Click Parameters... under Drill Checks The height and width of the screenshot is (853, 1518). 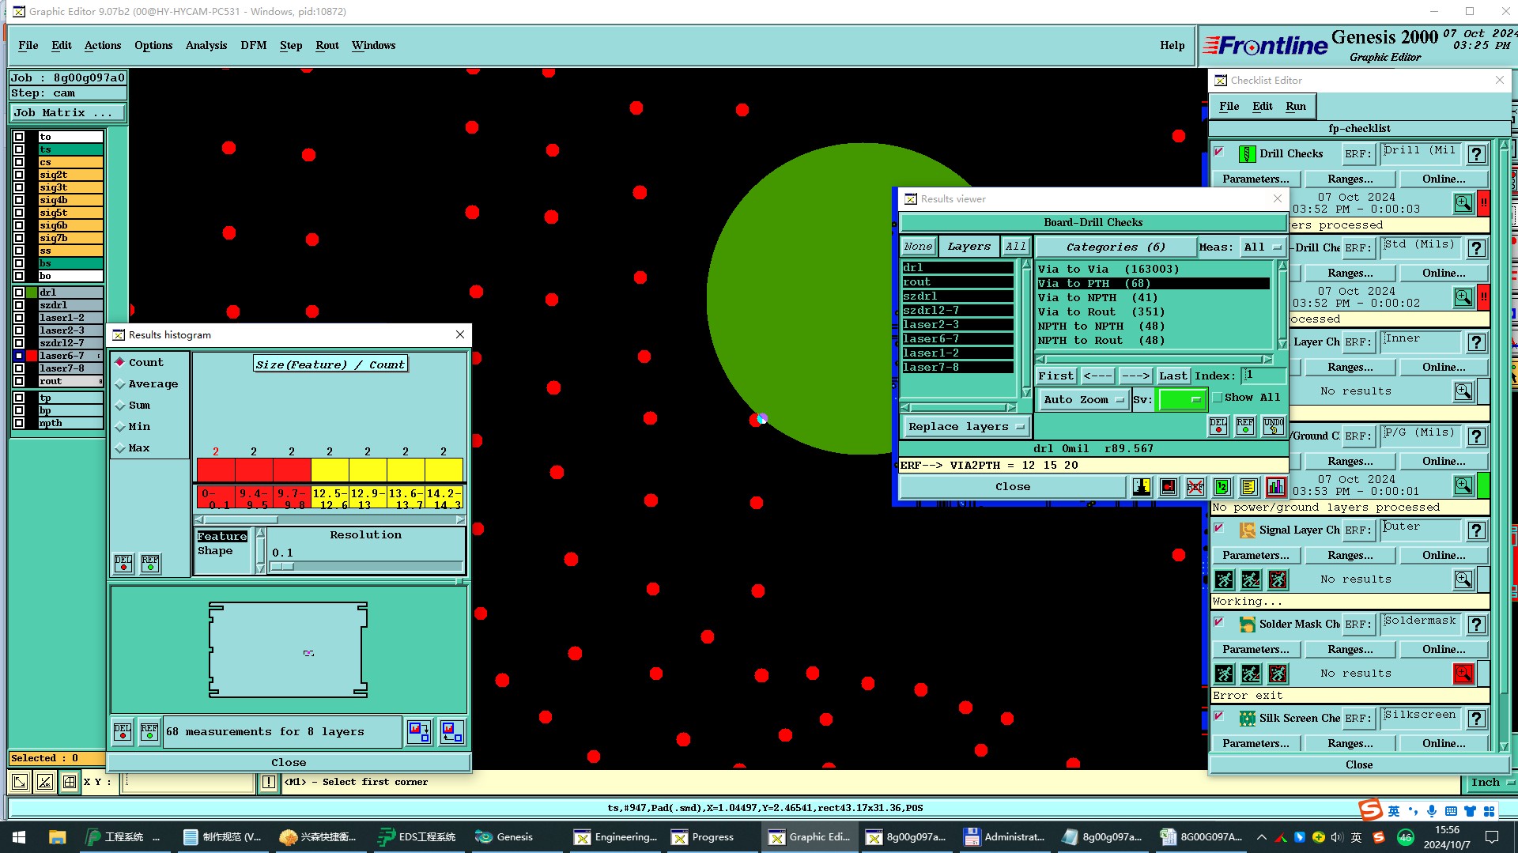click(1256, 179)
